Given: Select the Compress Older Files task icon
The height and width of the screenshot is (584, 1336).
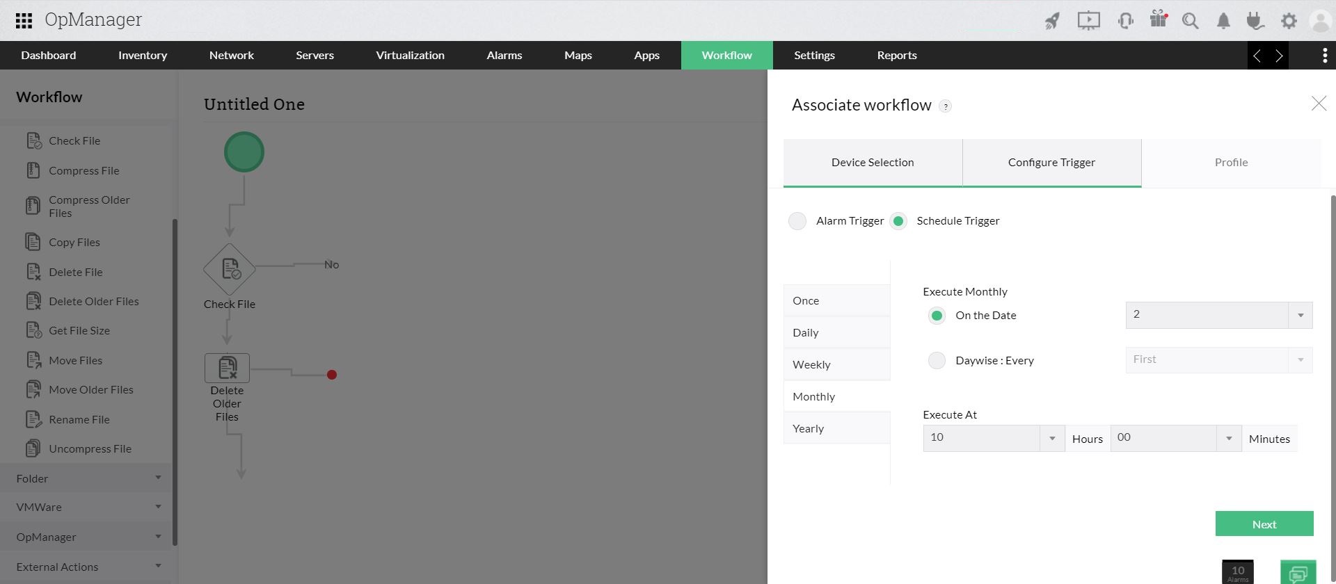Looking at the screenshot, I should 33,206.
